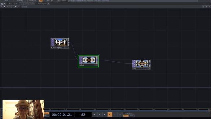Open the bookmark star in path bar

tap(16, 7)
